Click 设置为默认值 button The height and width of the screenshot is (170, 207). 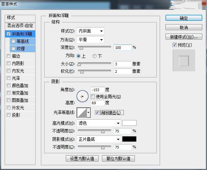click(x=82, y=159)
